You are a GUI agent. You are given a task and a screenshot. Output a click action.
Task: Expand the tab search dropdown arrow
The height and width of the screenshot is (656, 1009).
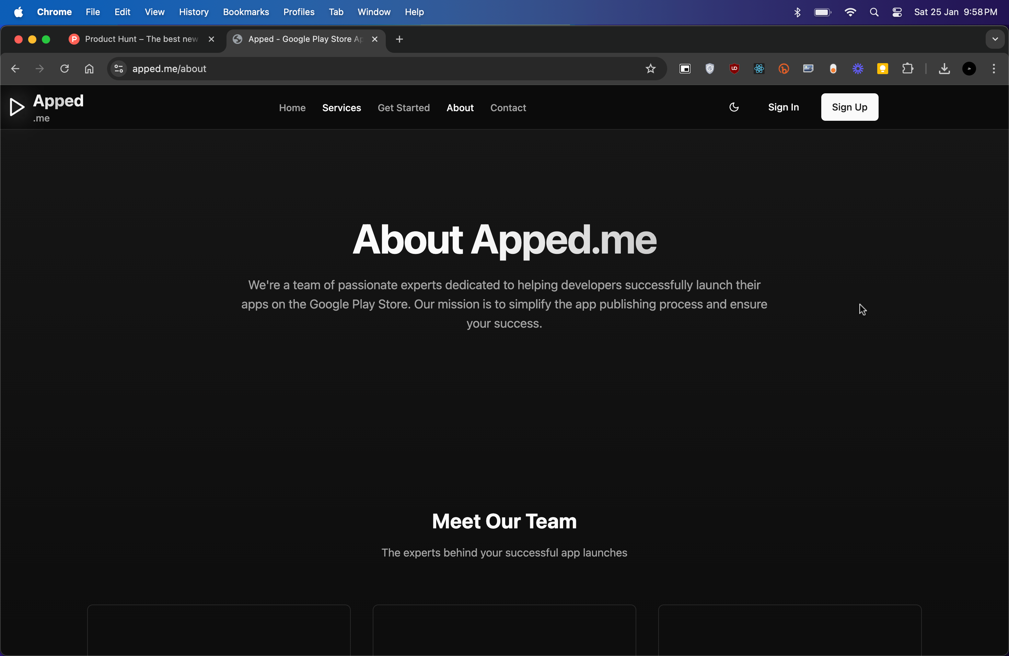pyautogui.click(x=995, y=39)
